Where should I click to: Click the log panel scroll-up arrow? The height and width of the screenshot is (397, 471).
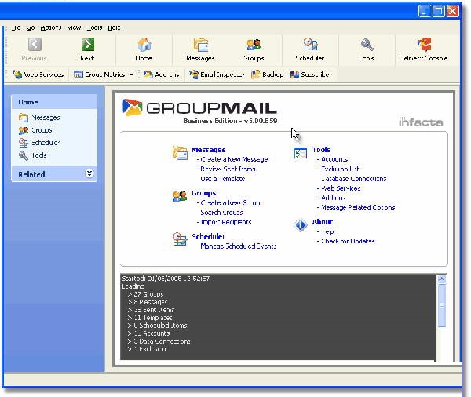[441, 279]
